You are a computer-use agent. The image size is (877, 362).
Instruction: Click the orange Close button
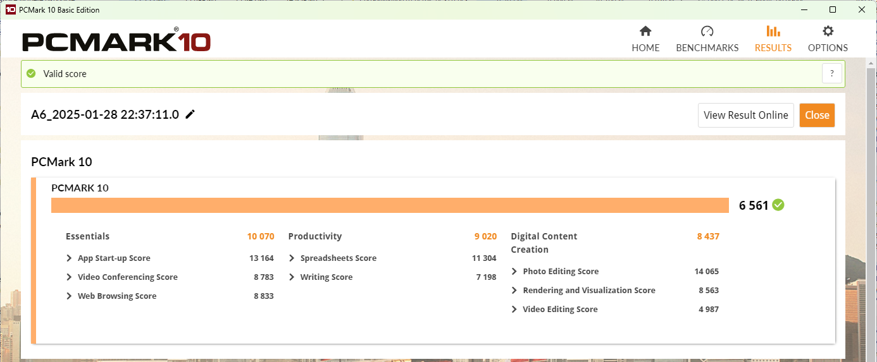point(817,115)
